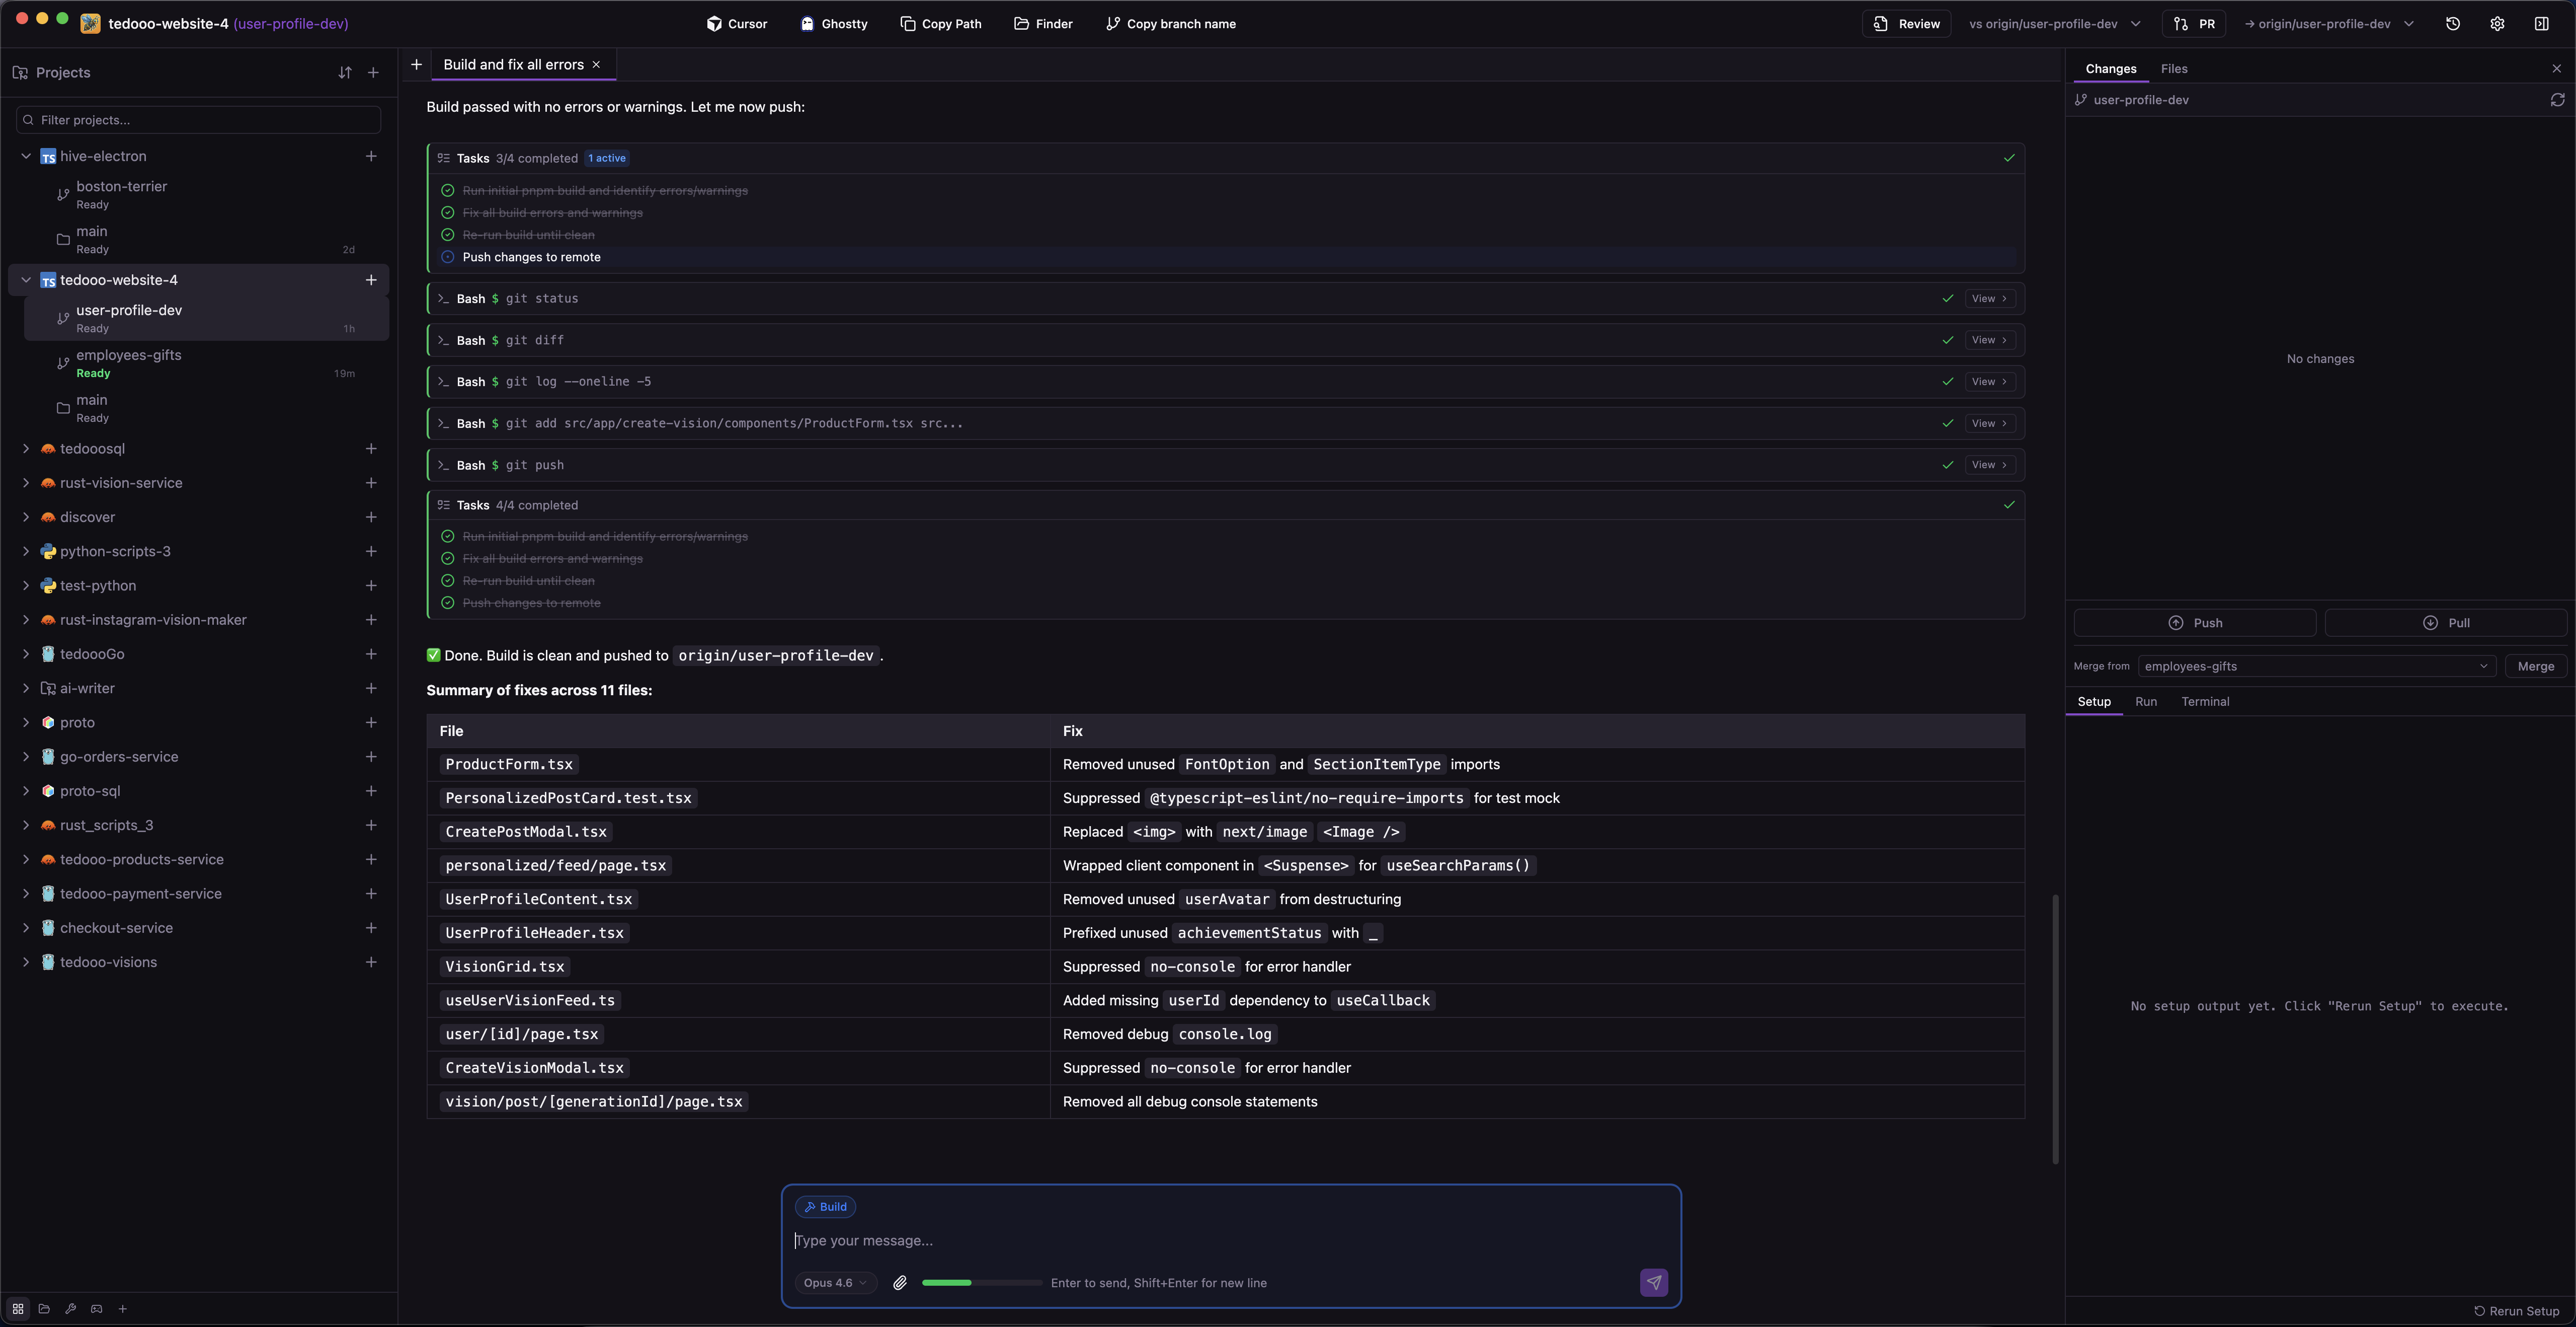
Task: Open folder icon in bottom bar
Action: [44, 1309]
